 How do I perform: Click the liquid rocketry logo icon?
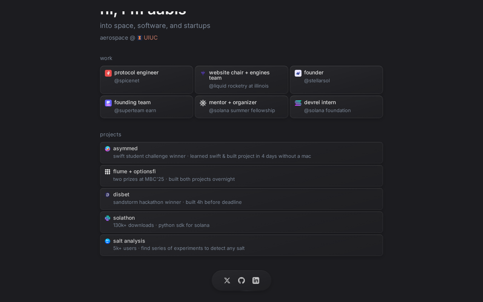tap(203, 73)
